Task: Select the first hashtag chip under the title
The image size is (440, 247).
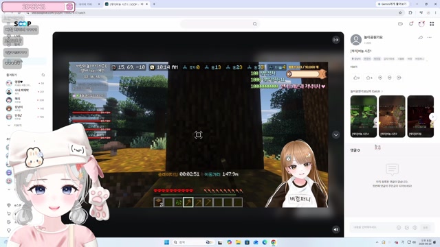Action: [356, 59]
